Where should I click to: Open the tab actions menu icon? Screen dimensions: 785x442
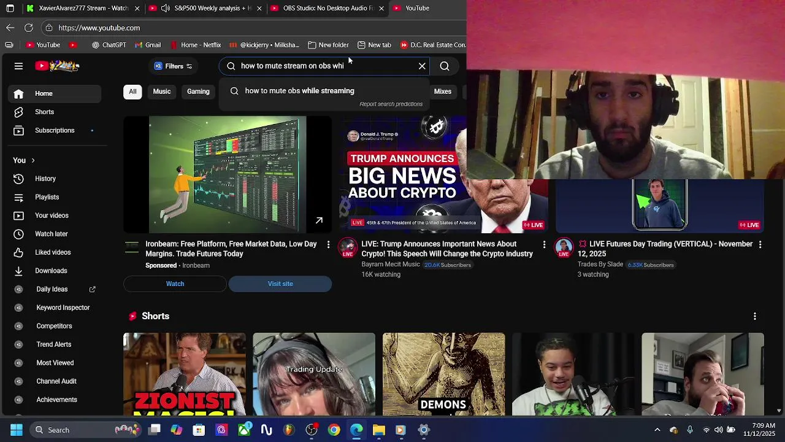pos(10,8)
